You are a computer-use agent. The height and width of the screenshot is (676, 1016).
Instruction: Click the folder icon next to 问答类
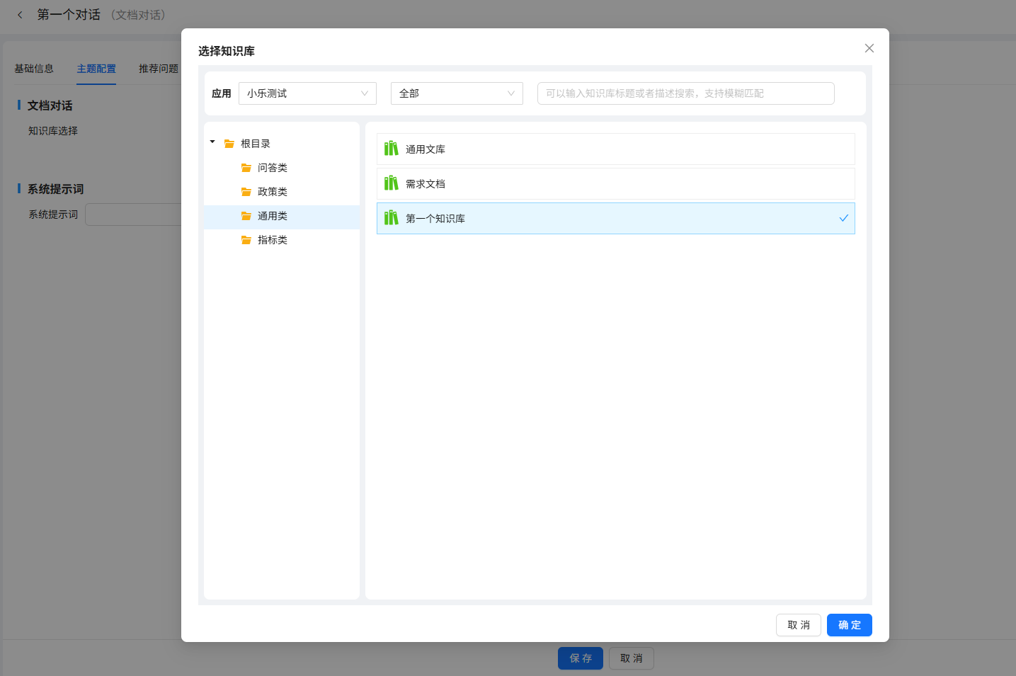click(x=246, y=168)
